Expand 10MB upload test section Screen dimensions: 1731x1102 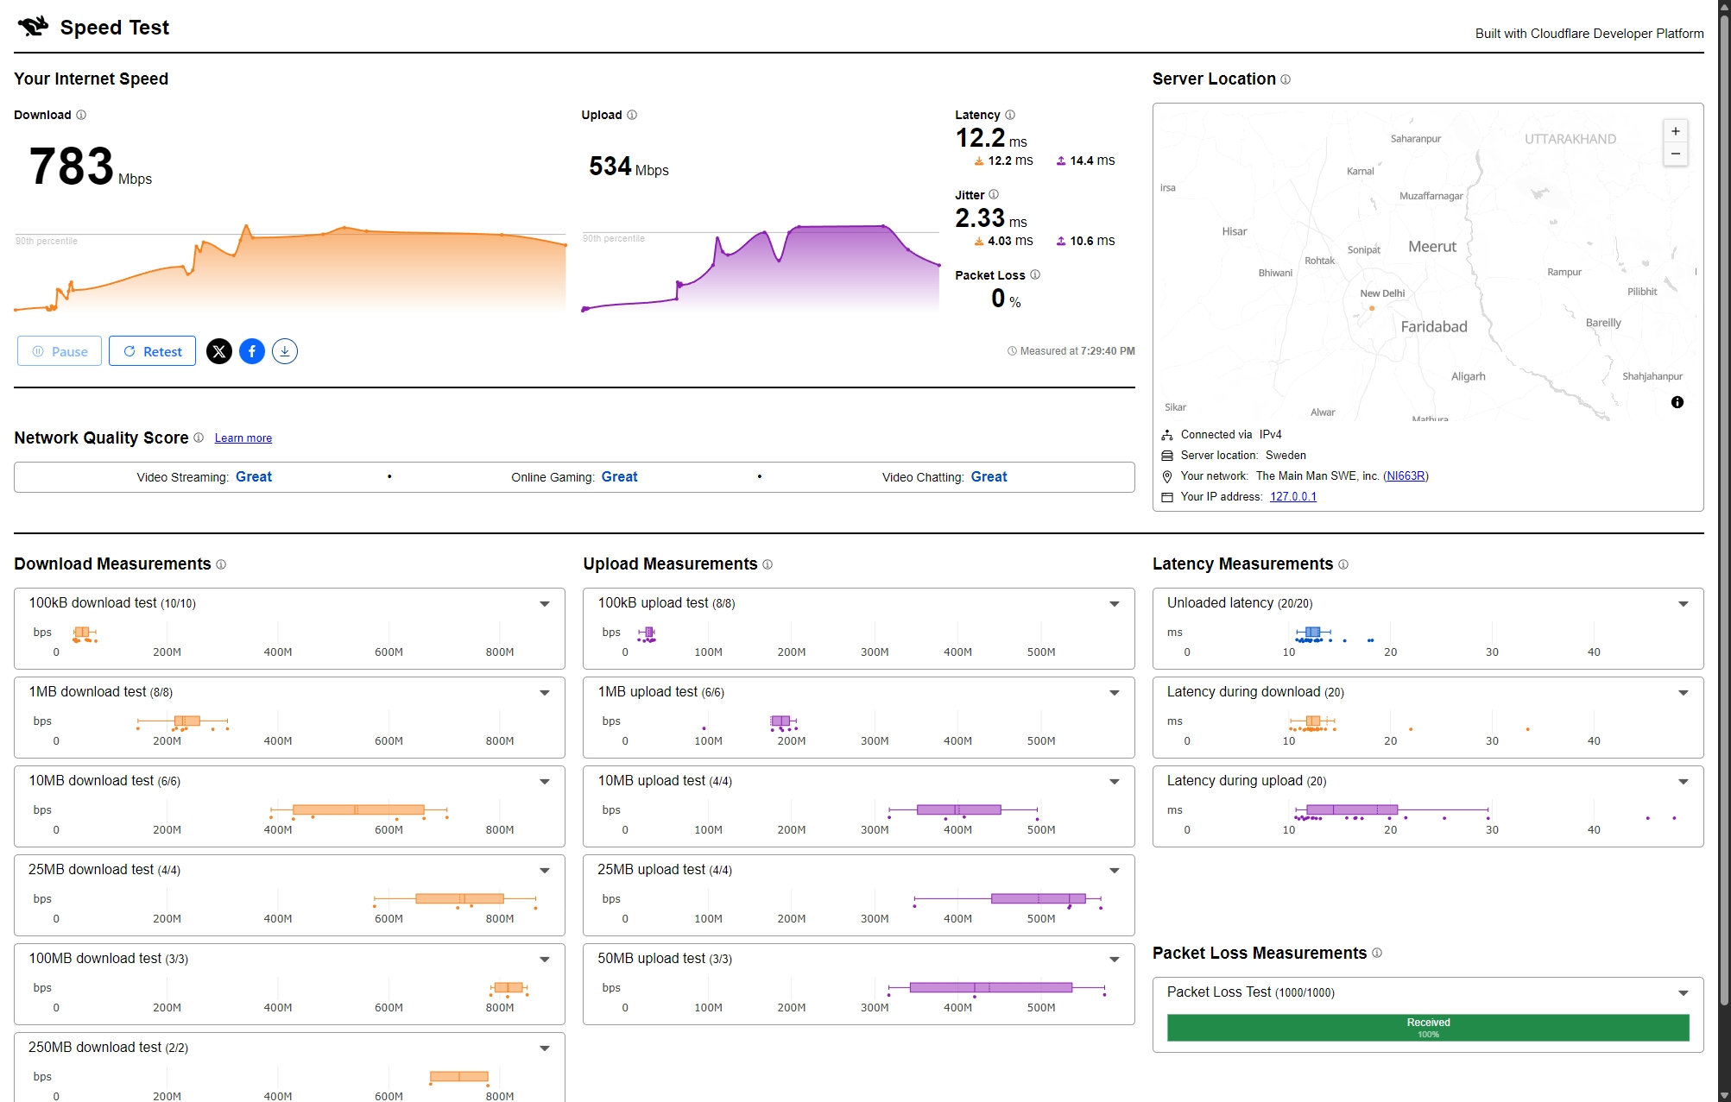click(x=1115, y=782)
